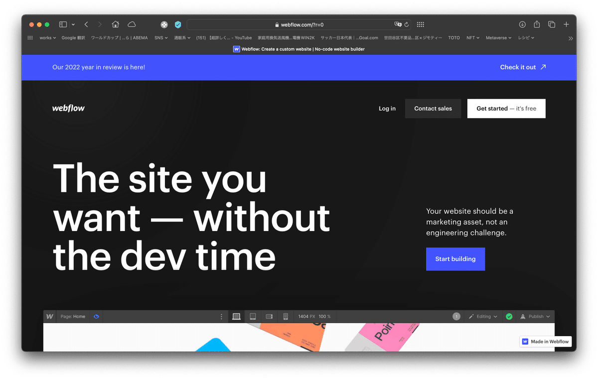Click the Start building button
Image resolution: width=598 pixels, height=380 pixels.
tap(455, 259)
